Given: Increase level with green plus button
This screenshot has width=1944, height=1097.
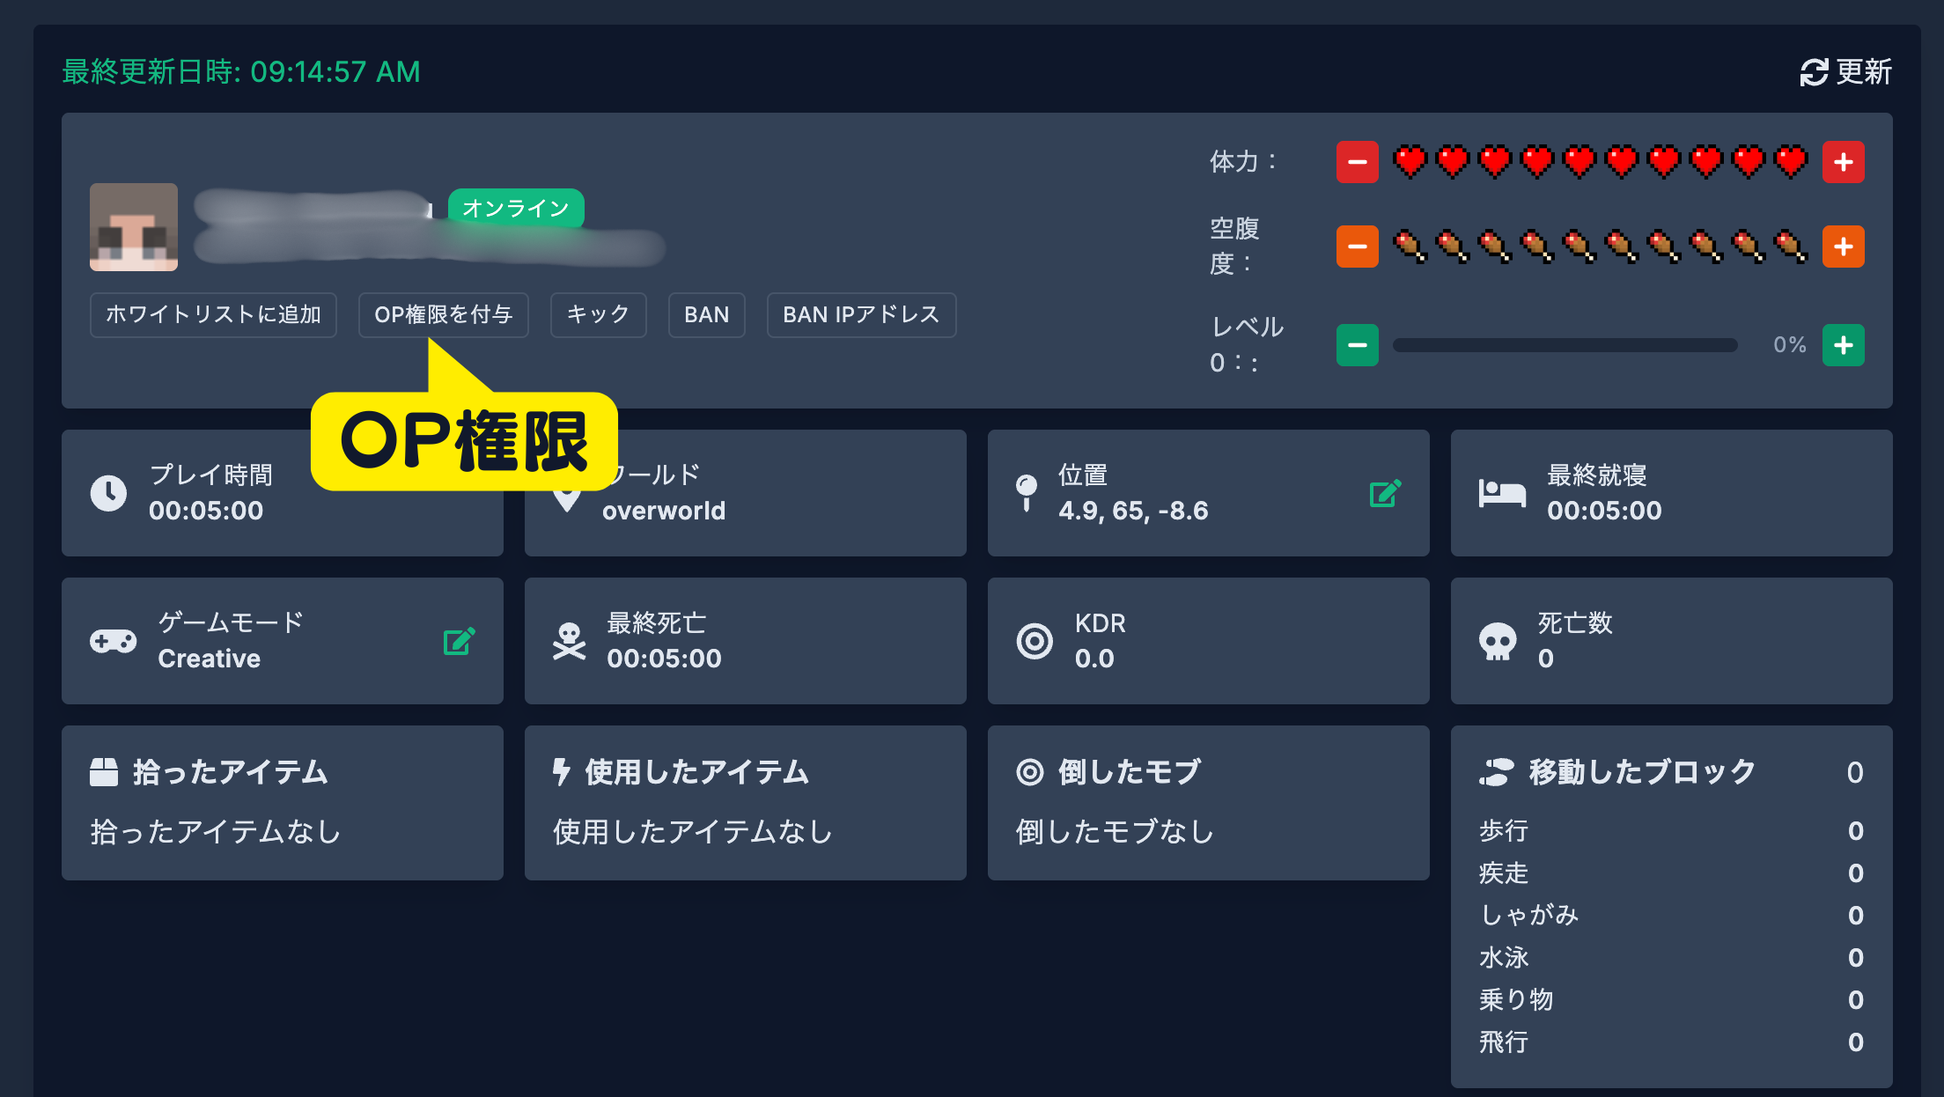Looking at the screenshot, I should point(1843,345).
